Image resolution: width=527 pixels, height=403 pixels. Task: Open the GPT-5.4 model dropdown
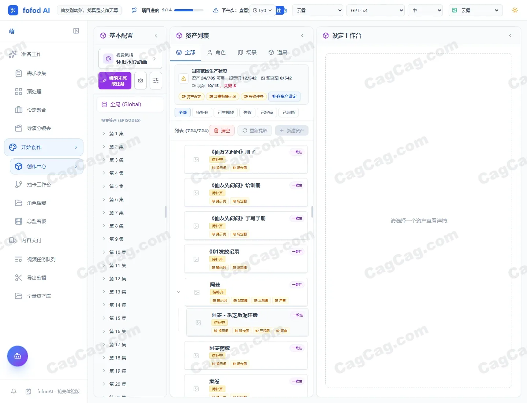tap(375, 10)
